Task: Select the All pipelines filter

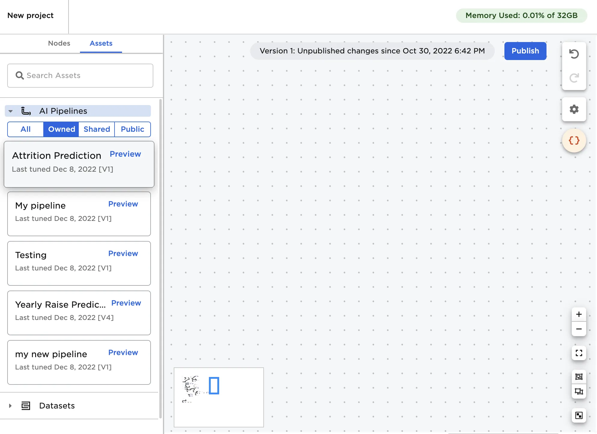Action: point(25,129)
